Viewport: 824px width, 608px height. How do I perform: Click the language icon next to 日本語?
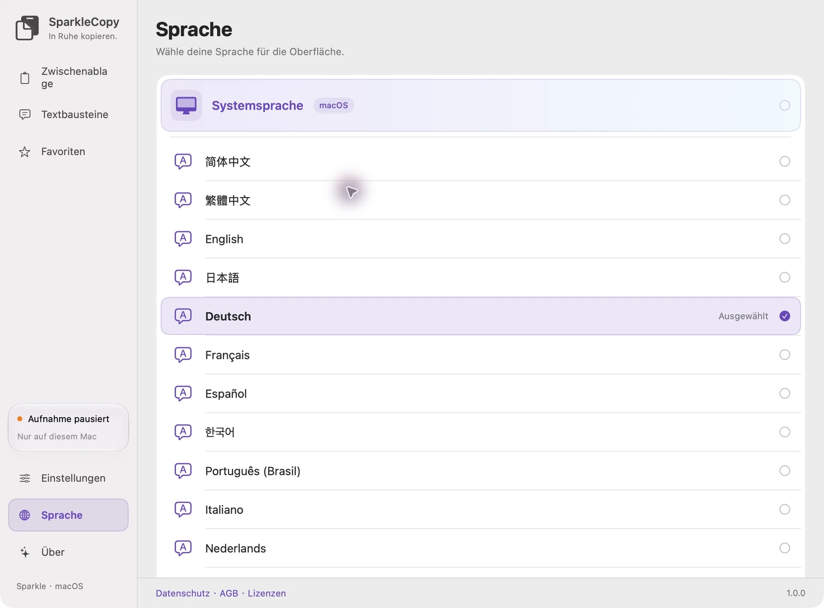pos(183,277)
